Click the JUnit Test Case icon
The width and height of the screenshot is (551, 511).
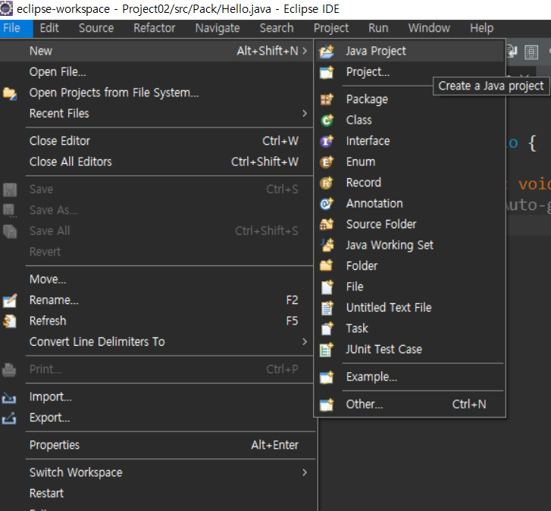[x=327, y=350]
